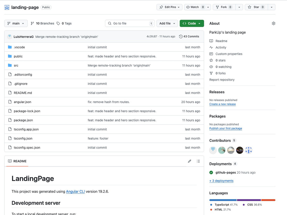Open the green Code dropdown button

[192, 23]
